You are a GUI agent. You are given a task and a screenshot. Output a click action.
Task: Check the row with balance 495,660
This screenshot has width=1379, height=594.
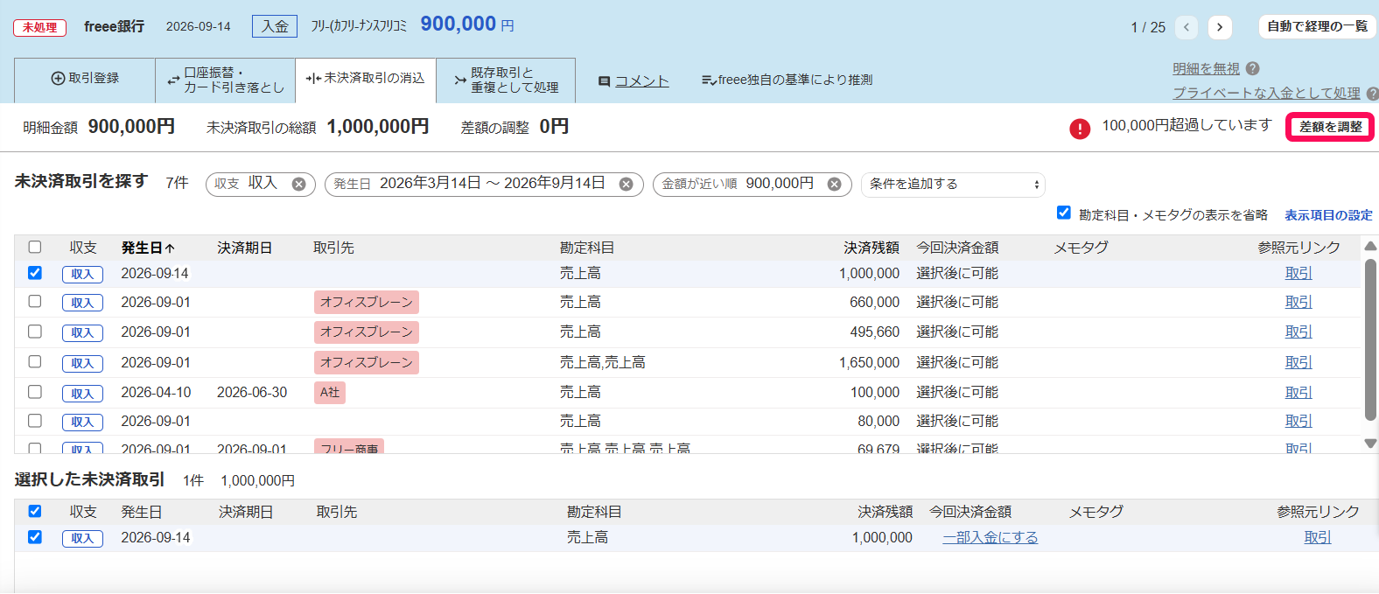click(35, 332)
